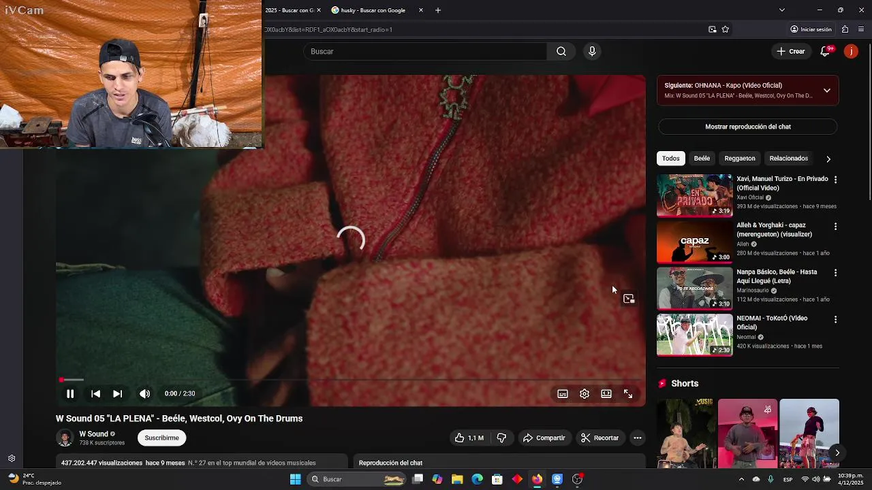Subscribe with the Suscribirme button
This screenshot has width=872, height=490.
tap(162, 438)
